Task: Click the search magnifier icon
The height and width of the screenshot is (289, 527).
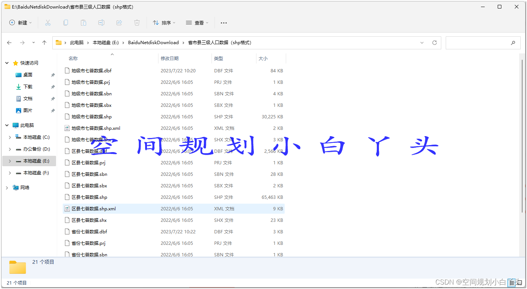Action: tap(513, 43)
